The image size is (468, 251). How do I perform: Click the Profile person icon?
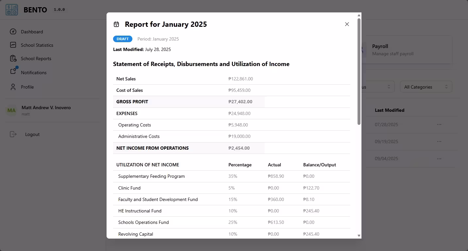pos(13,87)
